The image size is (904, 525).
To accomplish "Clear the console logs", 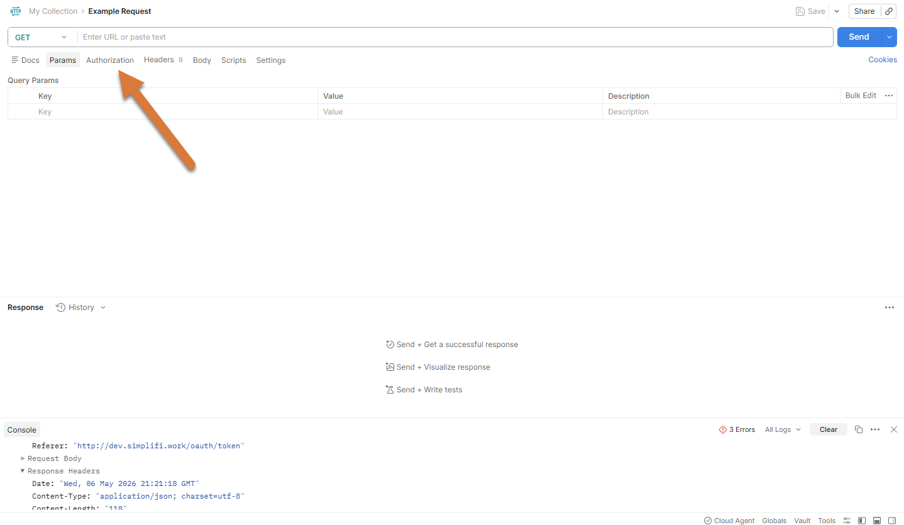I will pos(829,430).
